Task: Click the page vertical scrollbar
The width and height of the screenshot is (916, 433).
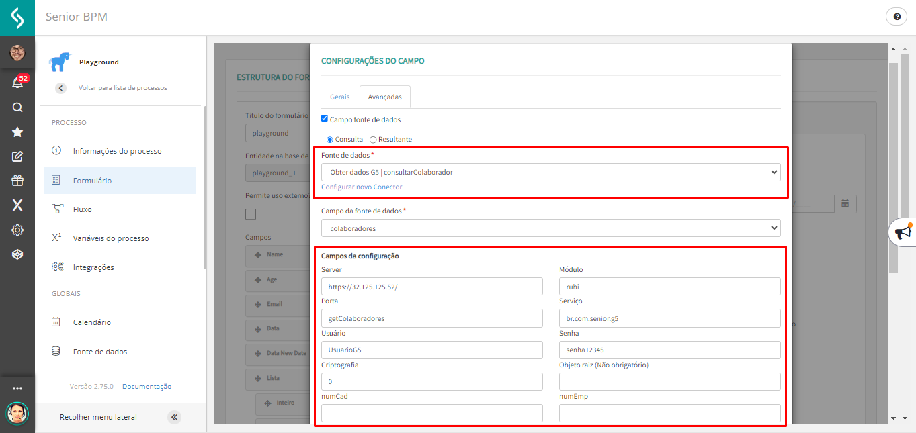Action: [x=893, y=168]
